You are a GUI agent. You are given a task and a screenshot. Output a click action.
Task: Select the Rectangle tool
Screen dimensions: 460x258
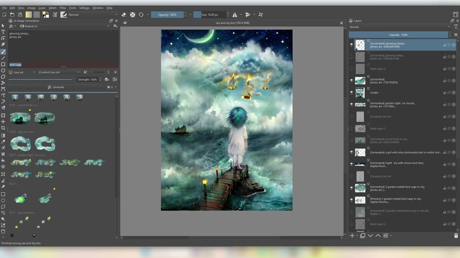(3, 64)
